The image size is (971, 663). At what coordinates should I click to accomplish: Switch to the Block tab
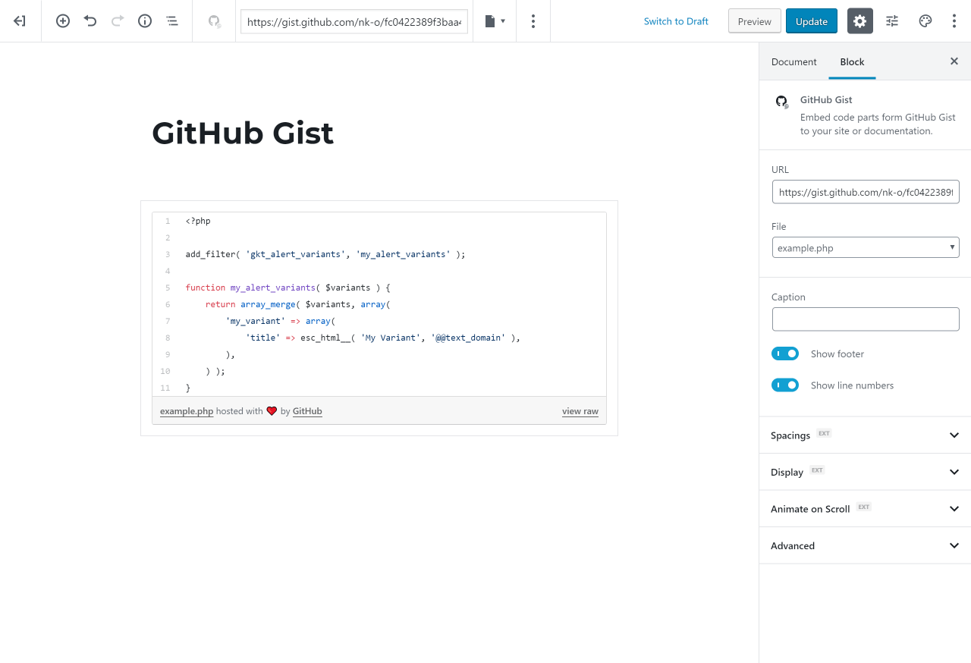pyautogui.click(x=852, y=61)
